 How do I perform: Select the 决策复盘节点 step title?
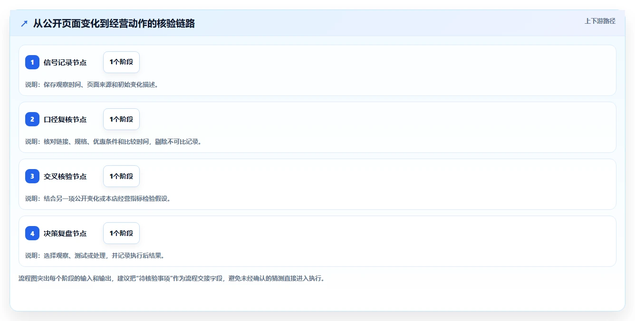pos(65,233)
